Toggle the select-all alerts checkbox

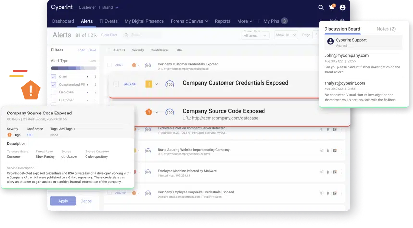click(x=109, y=50)
